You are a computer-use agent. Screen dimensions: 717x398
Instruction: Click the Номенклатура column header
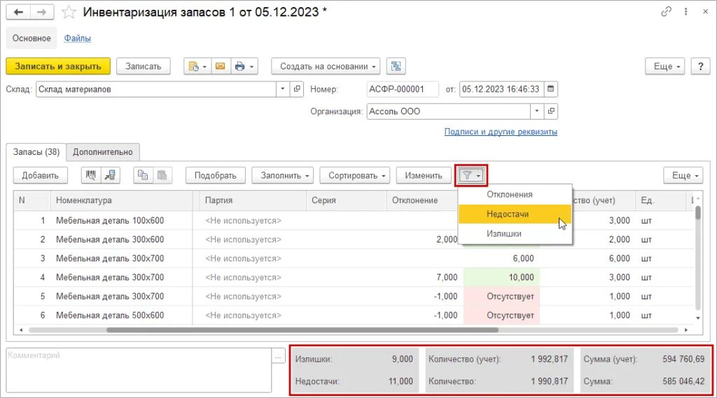tap(121, 200)
